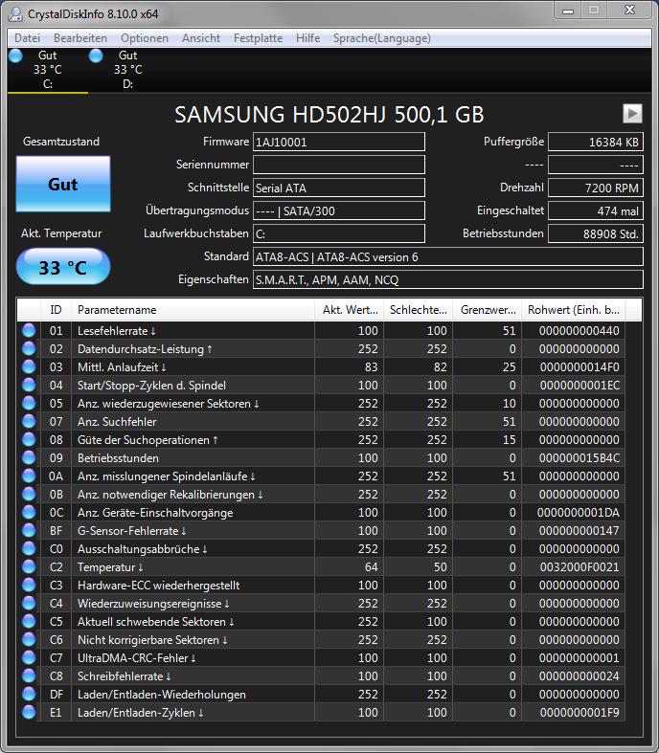Screen dimensions: 659x753
Task: Open the Optionen menu
Action: pos(145,38)
